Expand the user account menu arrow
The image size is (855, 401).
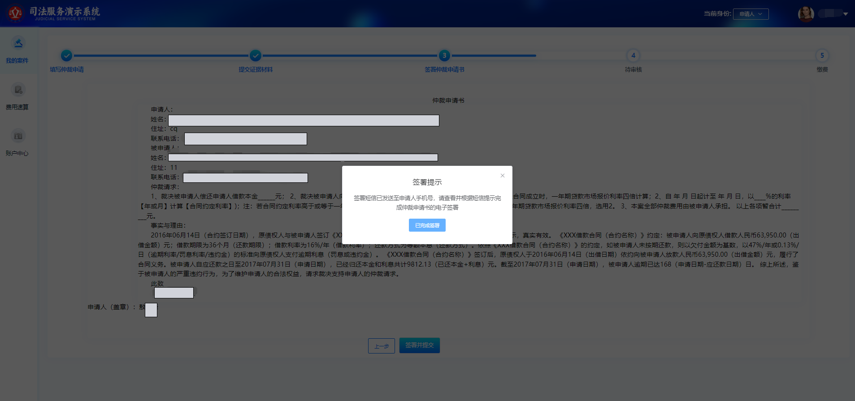coord(846,14)
